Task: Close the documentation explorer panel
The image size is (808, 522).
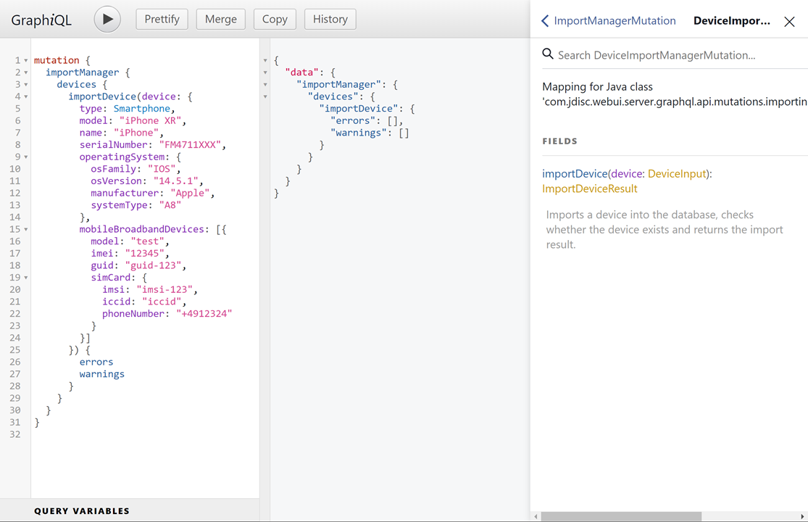Action: [x=789, y=22]
